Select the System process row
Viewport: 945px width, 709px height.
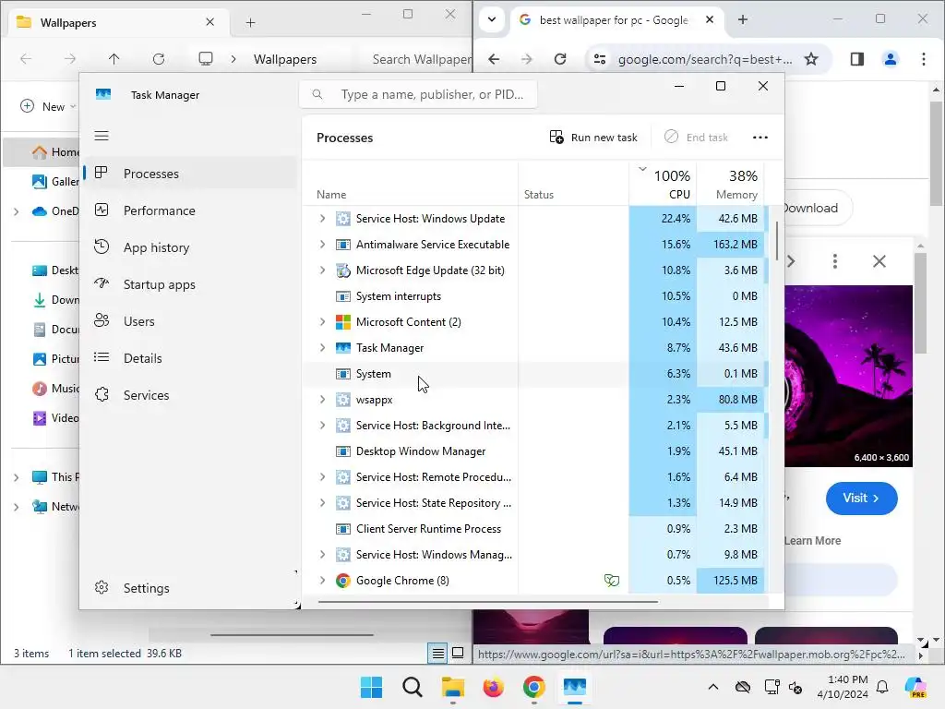[x=534, y=374]
